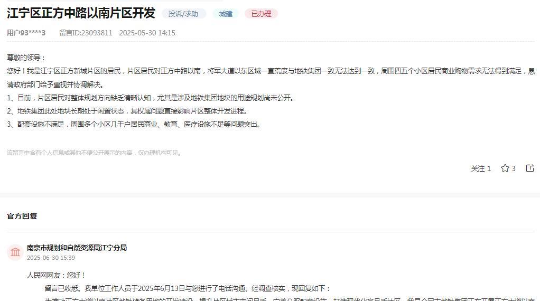This screenshot has width=540, height=301.
Task: Click the post date 2025-05-30 14:15
Action: [147, 33]
